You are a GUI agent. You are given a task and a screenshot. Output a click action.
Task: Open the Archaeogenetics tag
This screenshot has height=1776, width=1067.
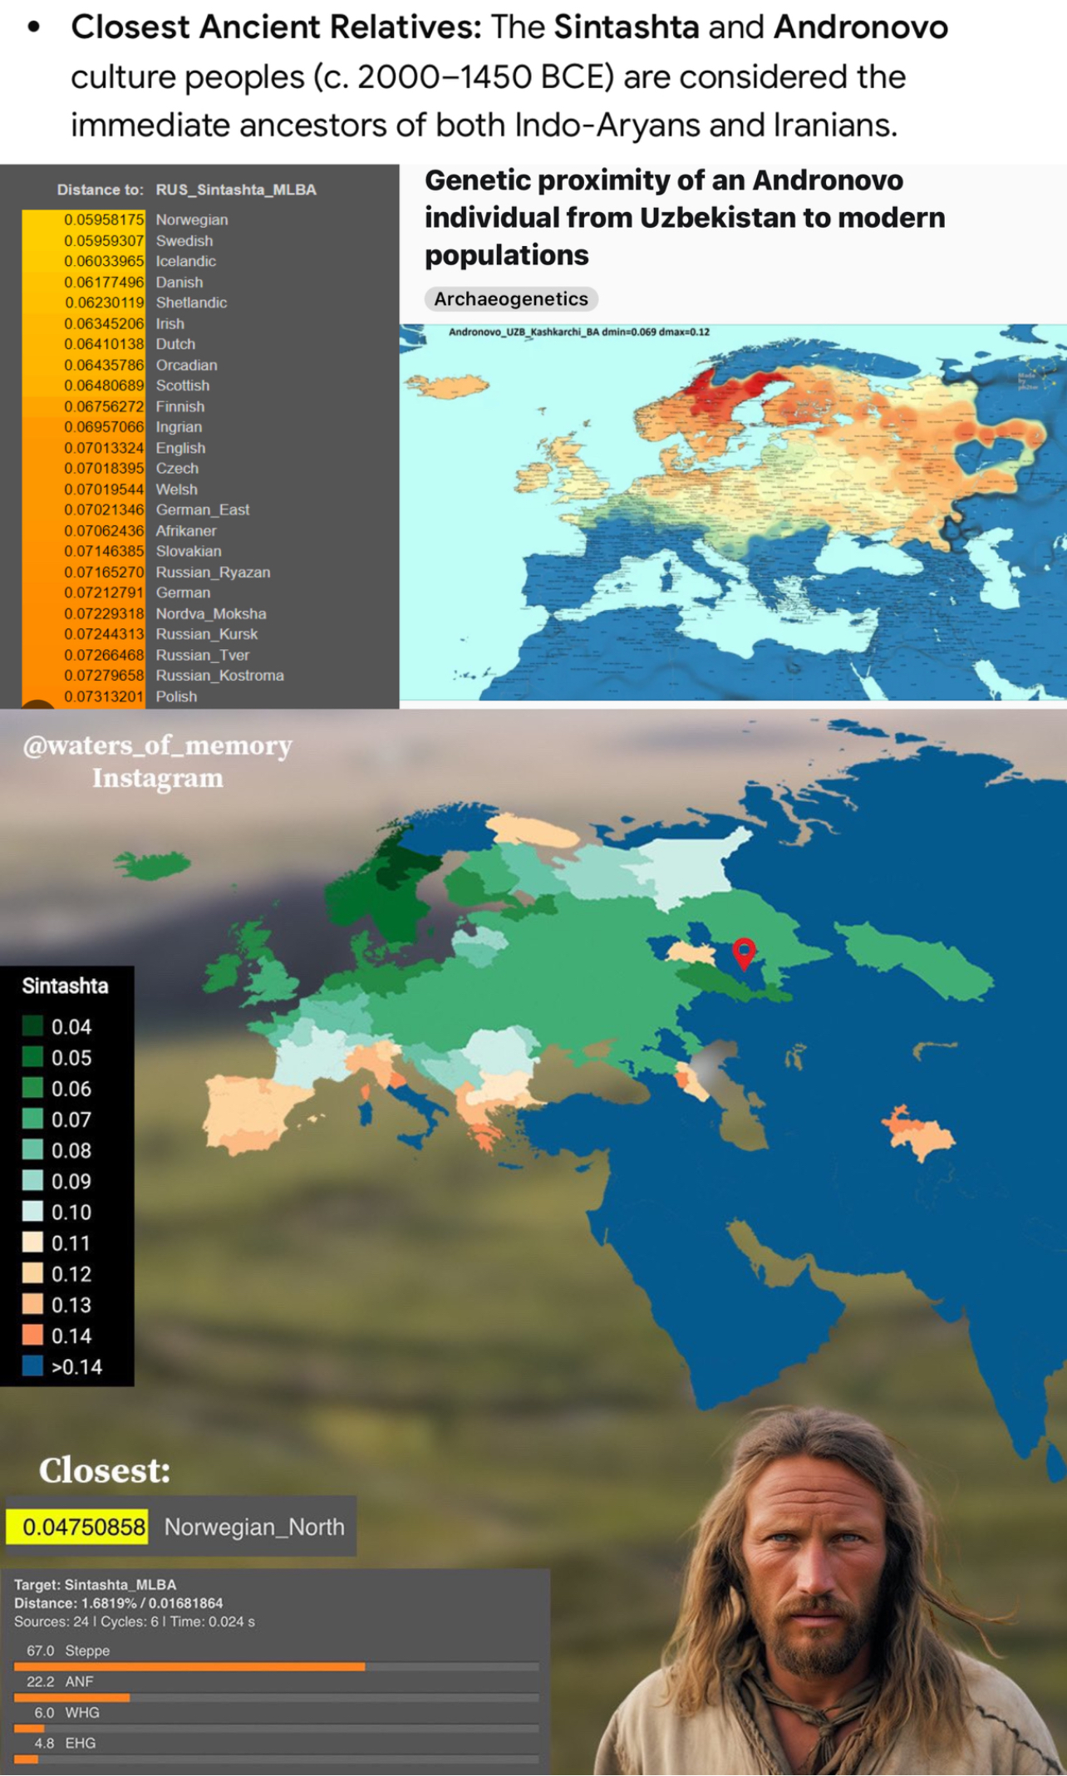coord(511,298)
